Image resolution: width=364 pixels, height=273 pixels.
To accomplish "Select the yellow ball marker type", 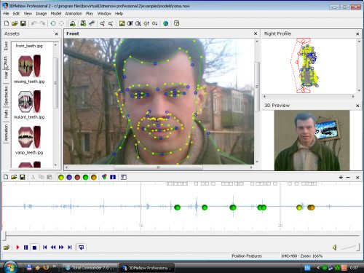I will 61,178.
